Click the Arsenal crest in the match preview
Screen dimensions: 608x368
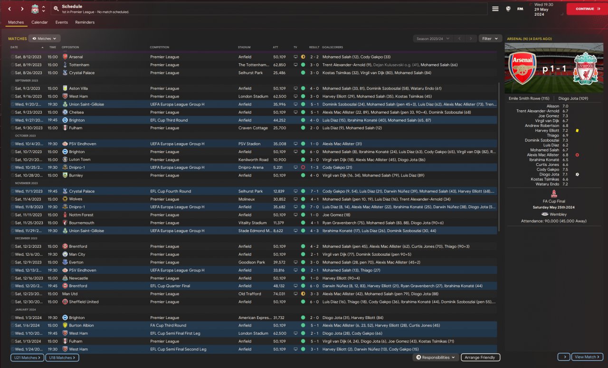522,68
